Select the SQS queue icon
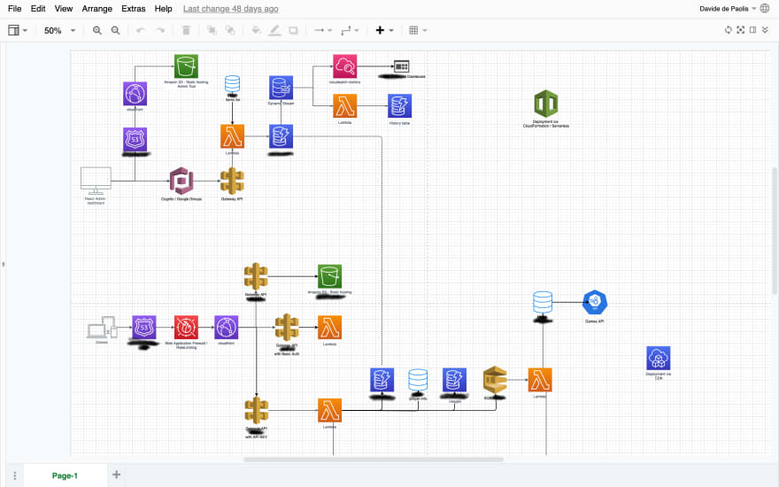This screenshot has width=779, height=487. point(495,380)
